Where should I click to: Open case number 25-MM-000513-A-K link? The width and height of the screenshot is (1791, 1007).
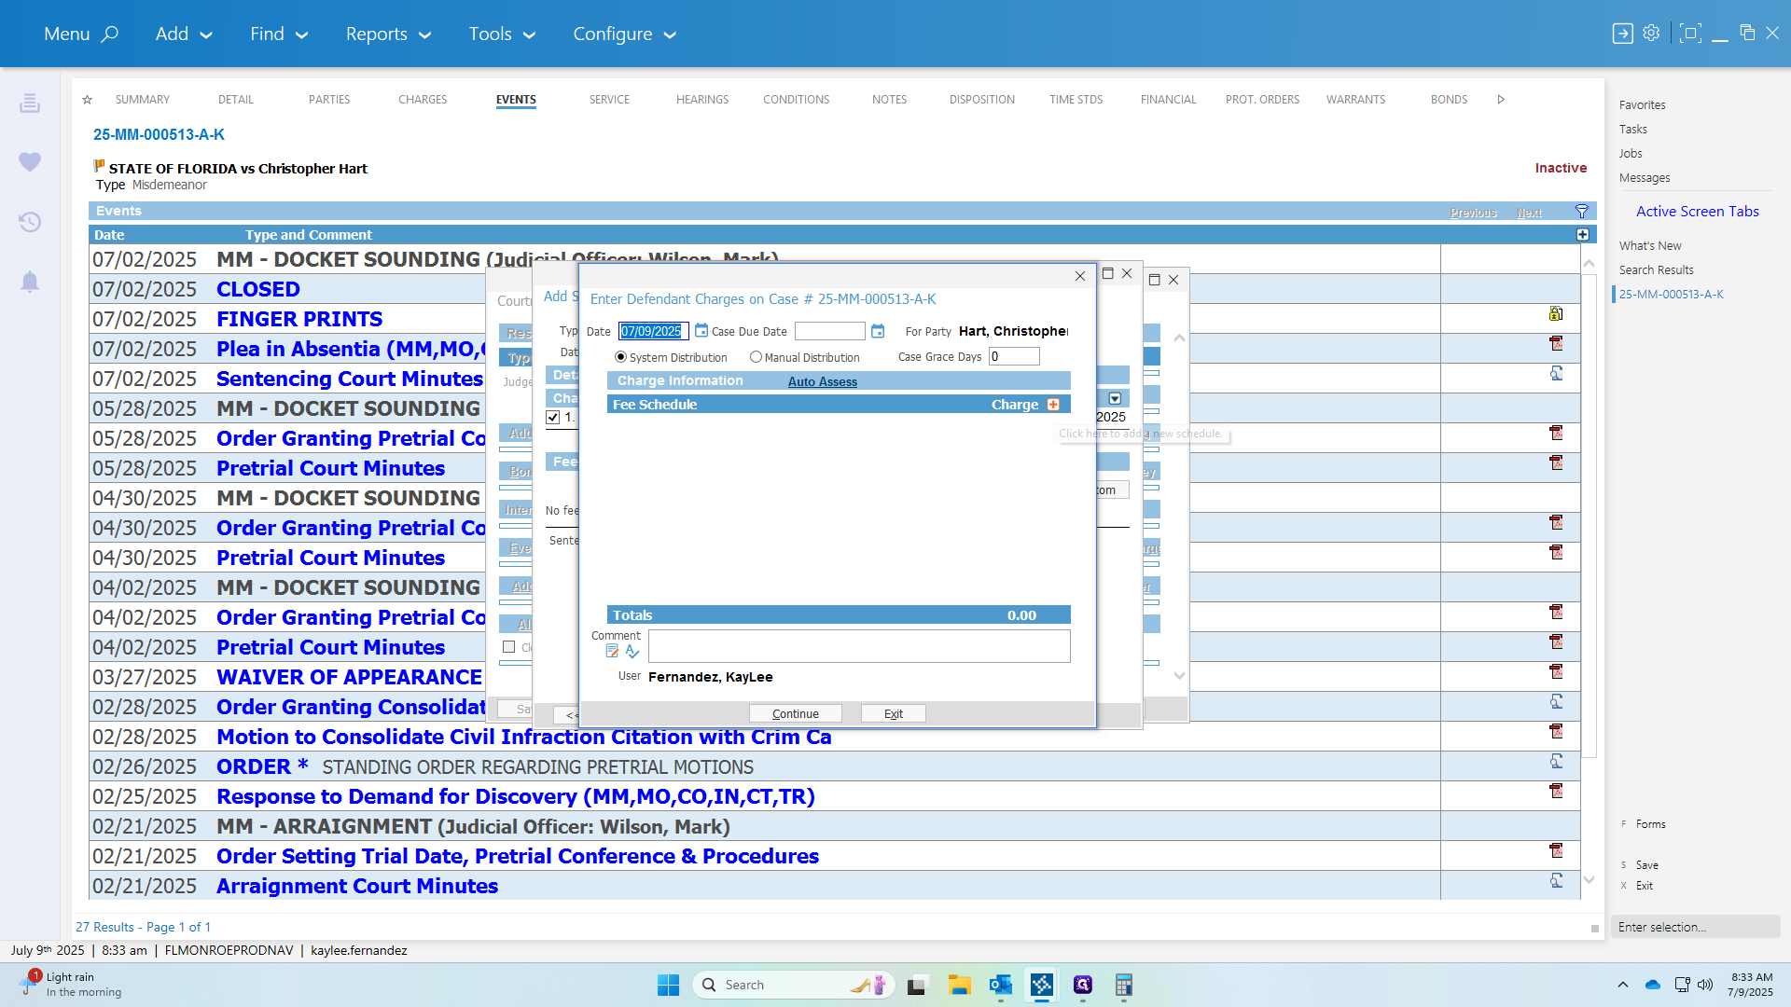coord(159,134)
